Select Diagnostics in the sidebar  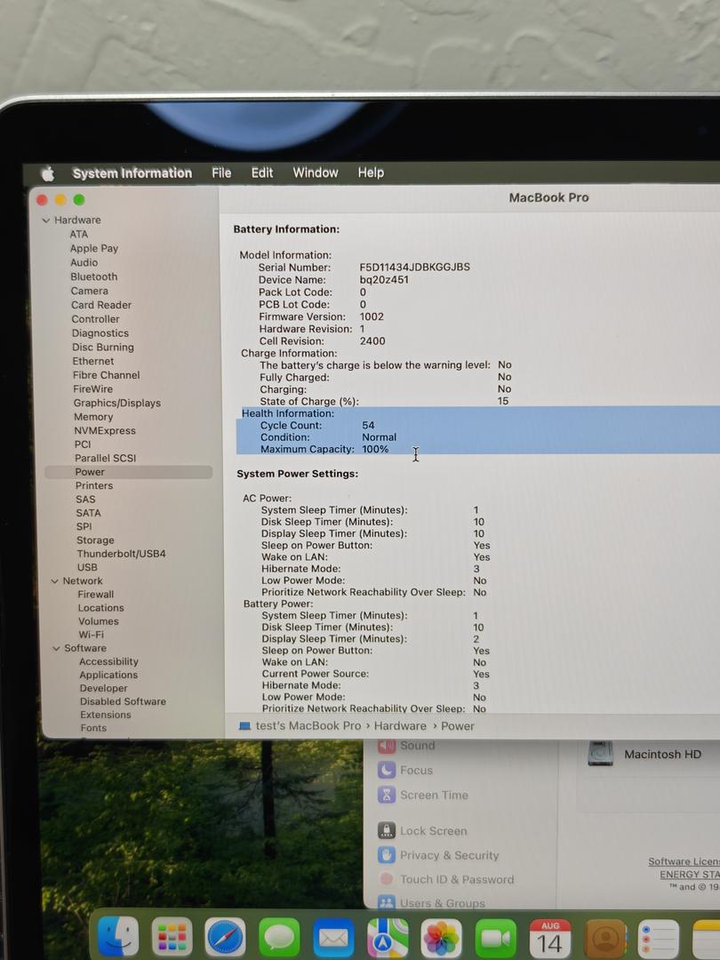[x=100, y=333]
